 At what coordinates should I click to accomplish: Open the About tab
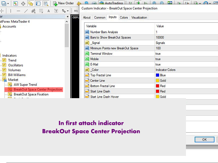click(x=87, y=17)
